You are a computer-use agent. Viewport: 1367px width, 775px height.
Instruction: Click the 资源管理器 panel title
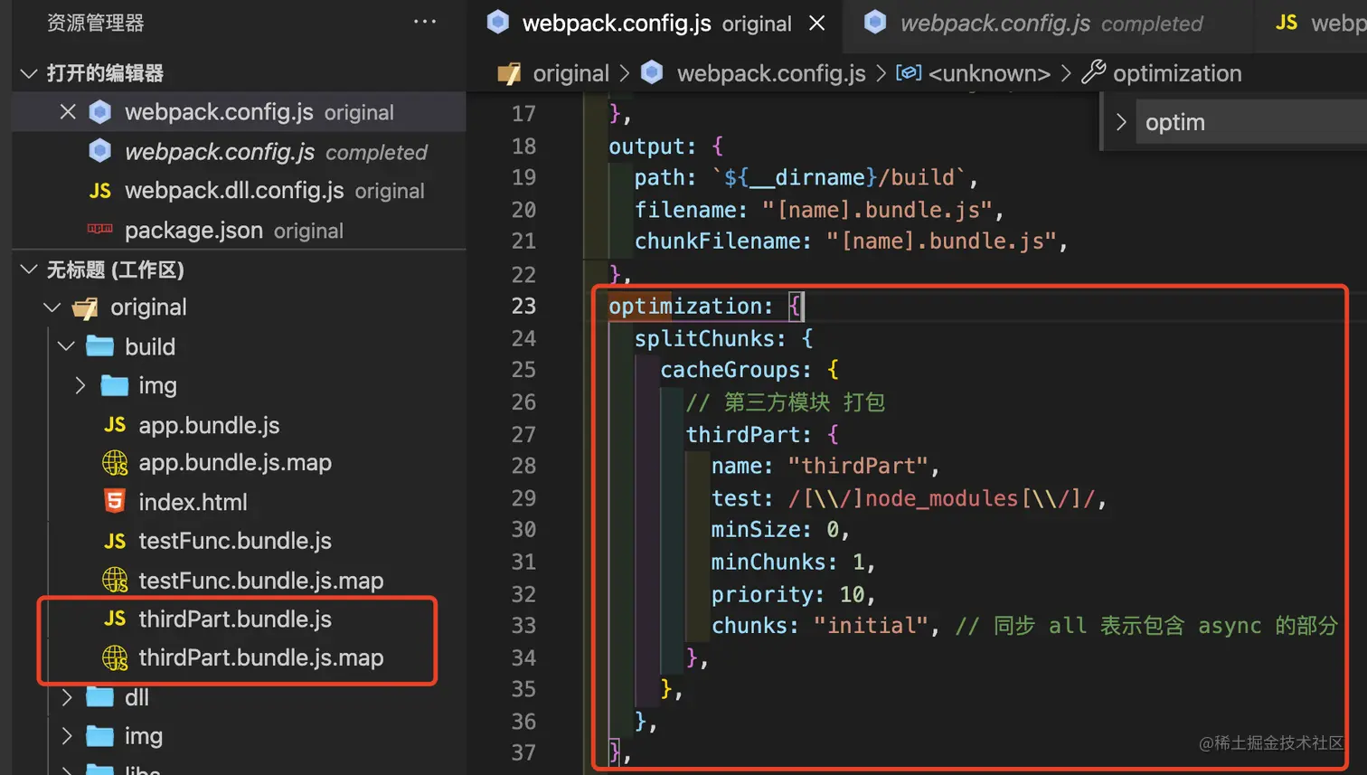point(96,23)
